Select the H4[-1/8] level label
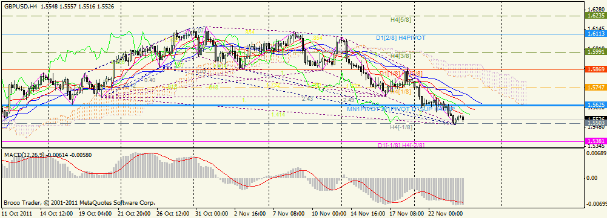 click(x=401, y=127)
